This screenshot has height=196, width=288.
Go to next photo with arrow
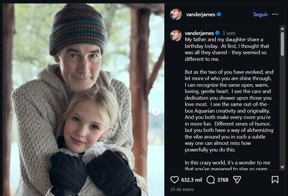pos(156,111)
